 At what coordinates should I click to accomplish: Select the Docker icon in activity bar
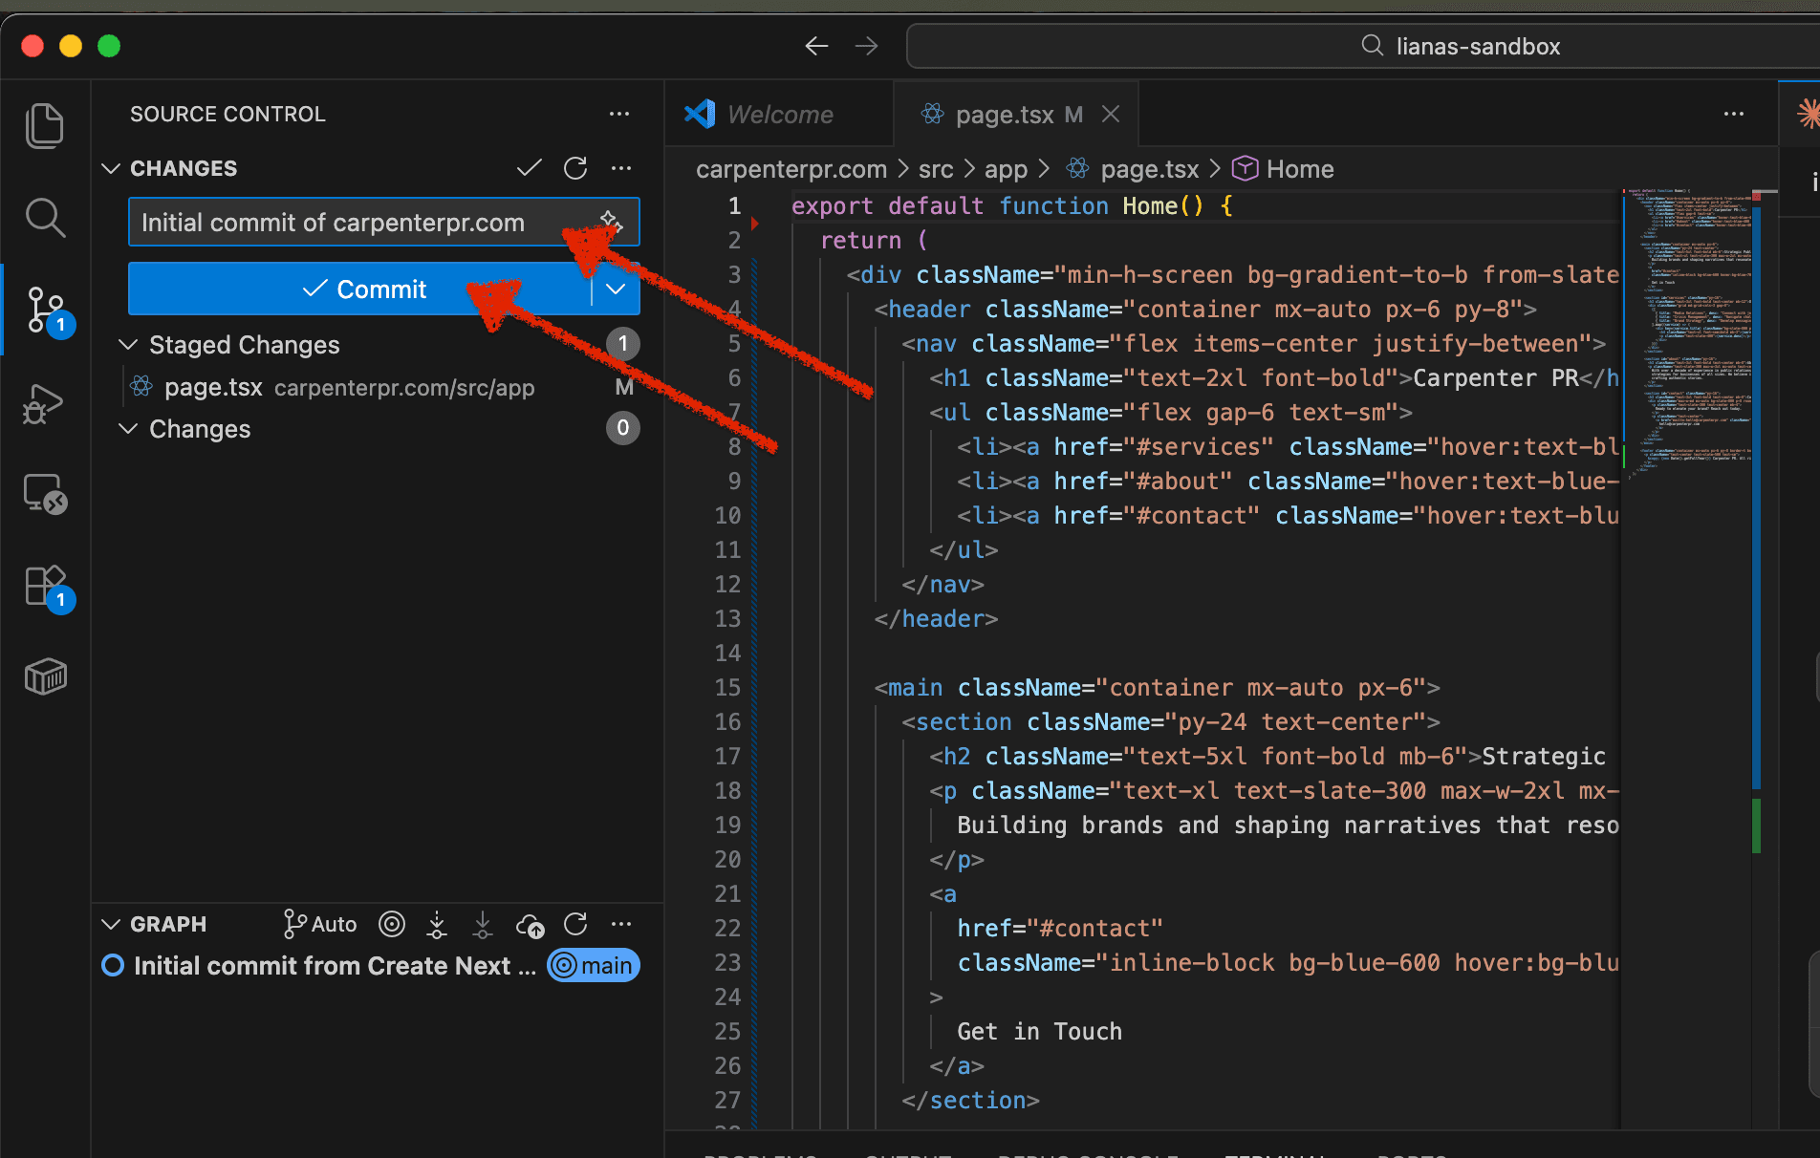point(45,676)
